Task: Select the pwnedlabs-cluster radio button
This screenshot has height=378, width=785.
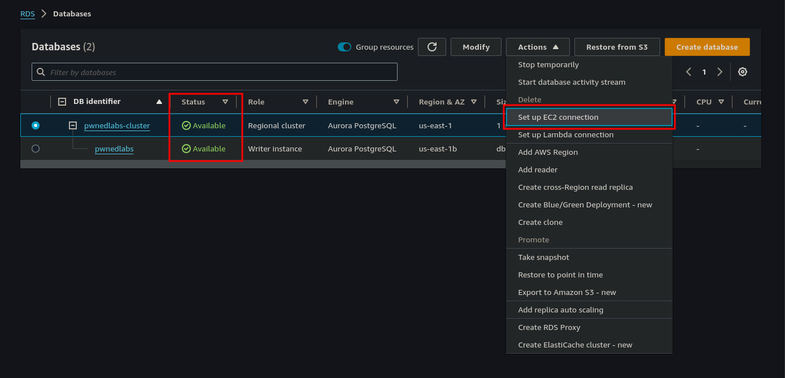Action: [x=36, y=125]
